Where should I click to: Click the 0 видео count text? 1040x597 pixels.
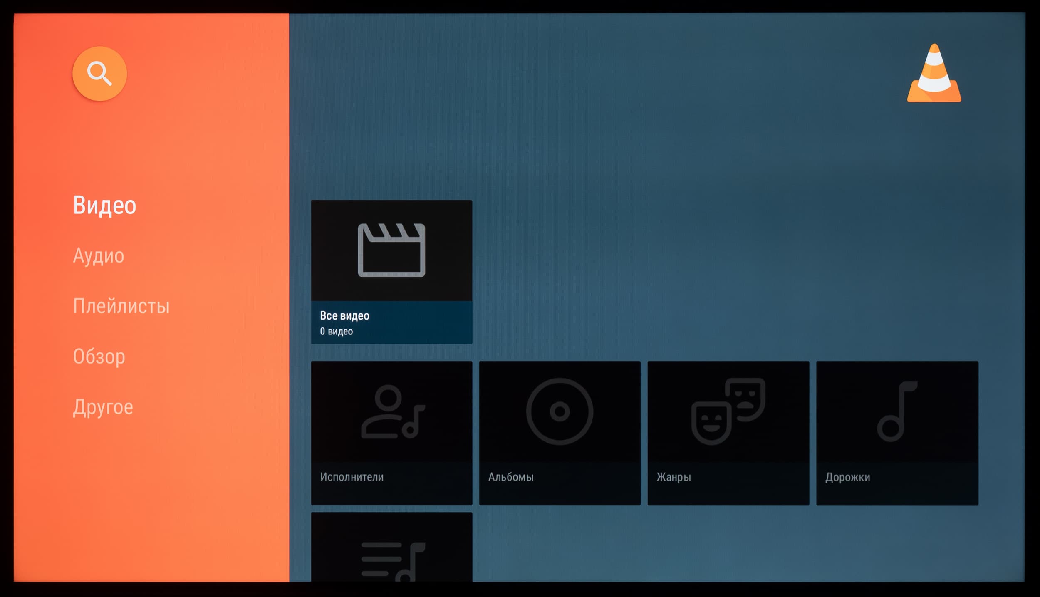coord(336,332)
